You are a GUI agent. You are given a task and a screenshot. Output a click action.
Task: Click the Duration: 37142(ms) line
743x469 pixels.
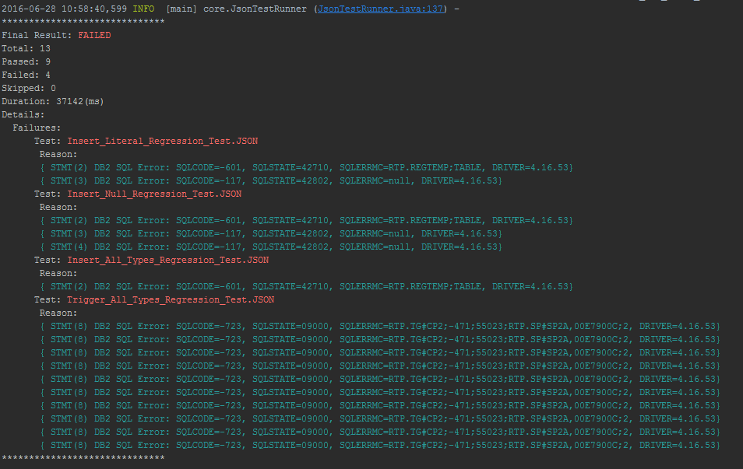52,101
